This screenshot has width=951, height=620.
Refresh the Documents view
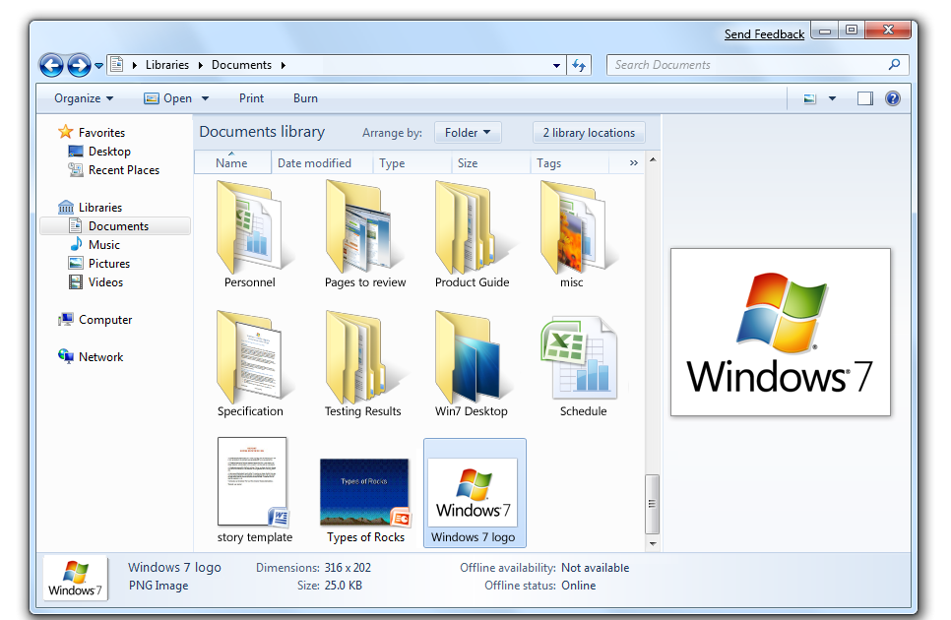[579, 65]
